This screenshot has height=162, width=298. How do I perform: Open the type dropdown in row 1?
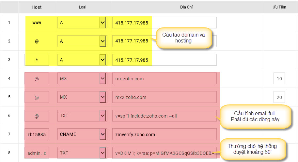point(103,23)
